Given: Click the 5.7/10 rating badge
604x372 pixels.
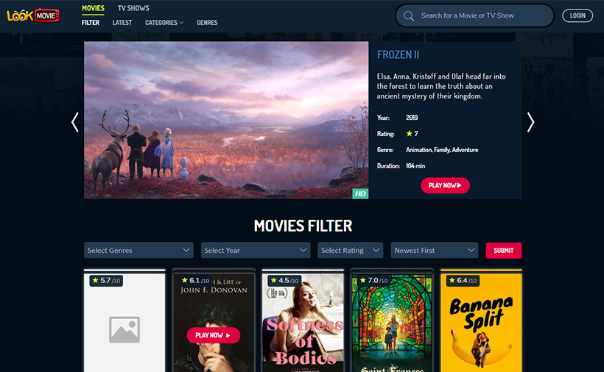Looking at the screenshot, I should [106, 281].
